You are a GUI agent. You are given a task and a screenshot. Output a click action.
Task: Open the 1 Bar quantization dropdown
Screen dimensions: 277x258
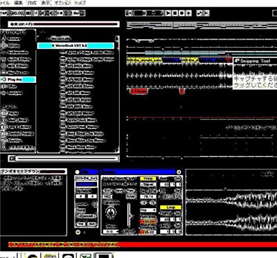point(78,13)
